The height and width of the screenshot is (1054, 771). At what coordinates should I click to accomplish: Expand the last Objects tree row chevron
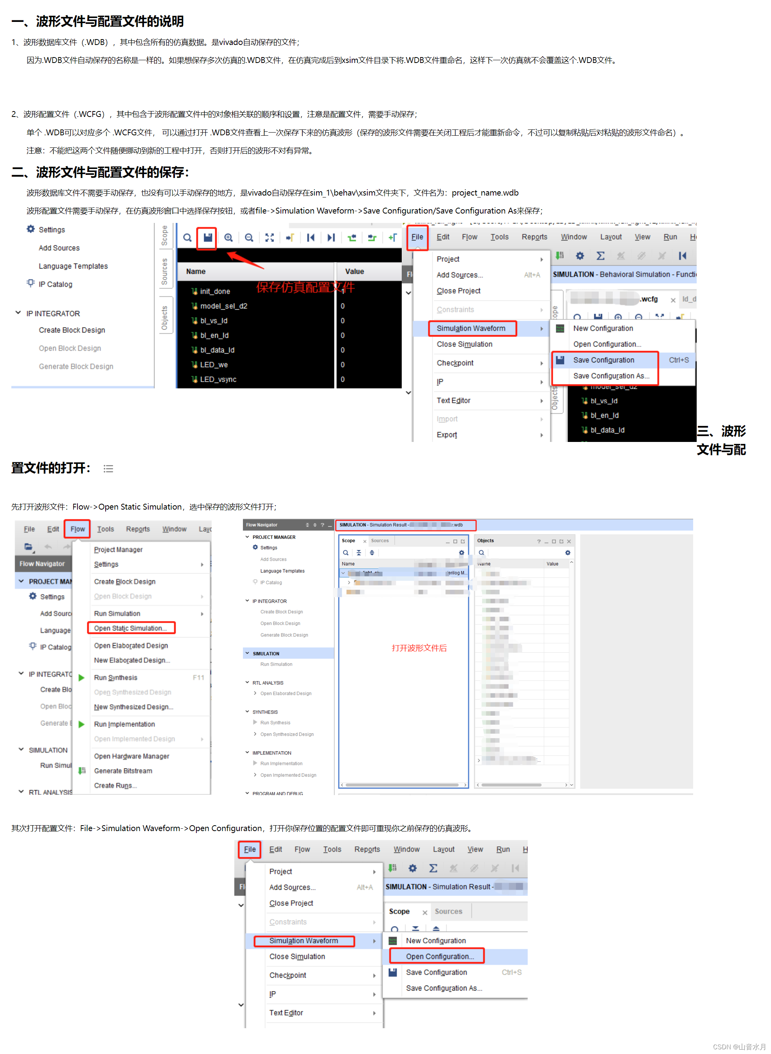tap(478, 760)
